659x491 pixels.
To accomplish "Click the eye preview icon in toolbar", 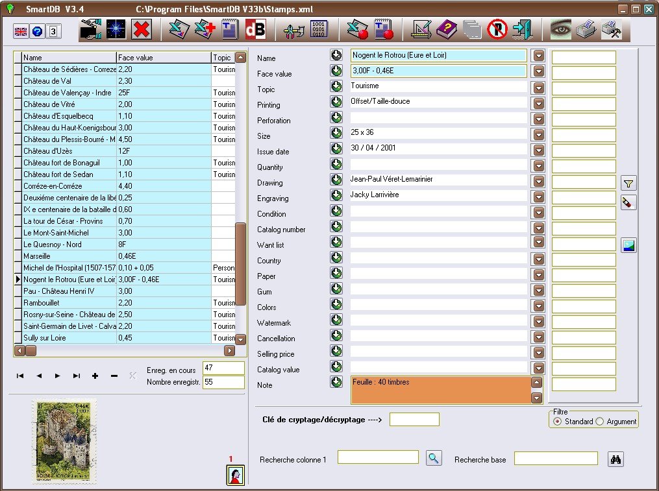I will pyautogui.click(x=560, y=29).
